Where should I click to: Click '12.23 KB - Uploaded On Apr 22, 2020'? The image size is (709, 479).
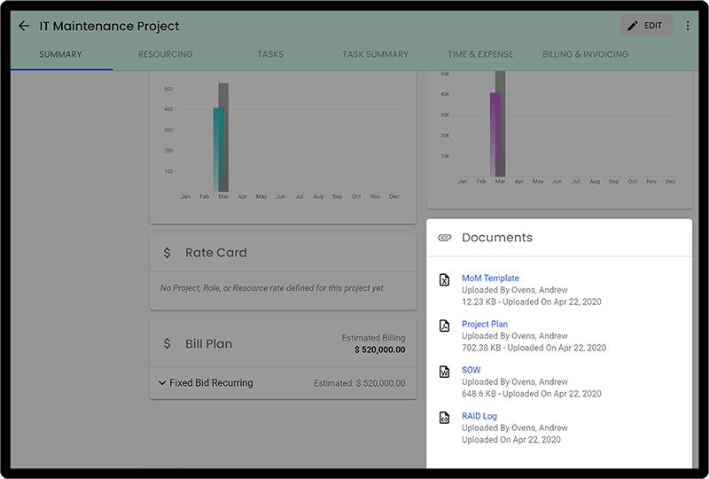(531, 302)
